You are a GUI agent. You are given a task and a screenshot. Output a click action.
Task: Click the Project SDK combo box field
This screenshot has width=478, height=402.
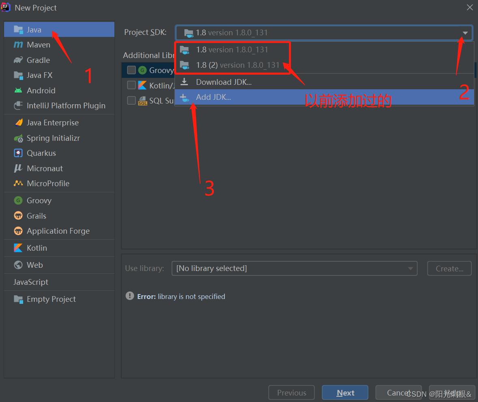[324, 32]
